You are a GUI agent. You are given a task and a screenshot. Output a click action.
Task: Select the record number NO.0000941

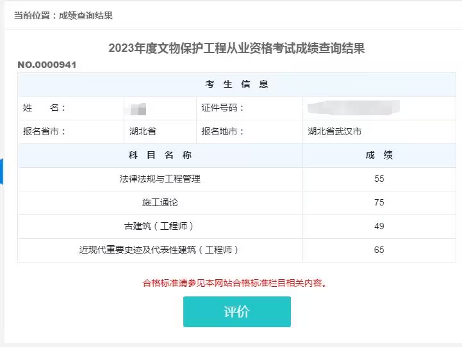coord(47,65)
